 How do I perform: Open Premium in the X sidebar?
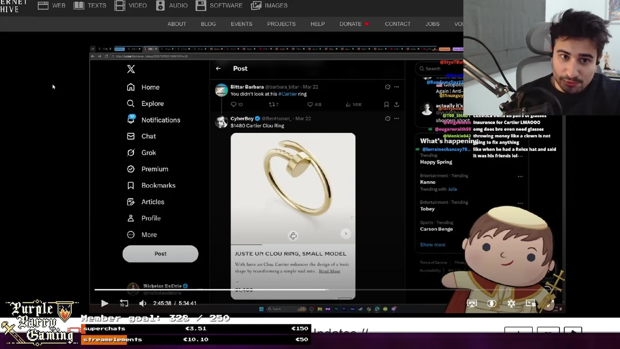147,169
